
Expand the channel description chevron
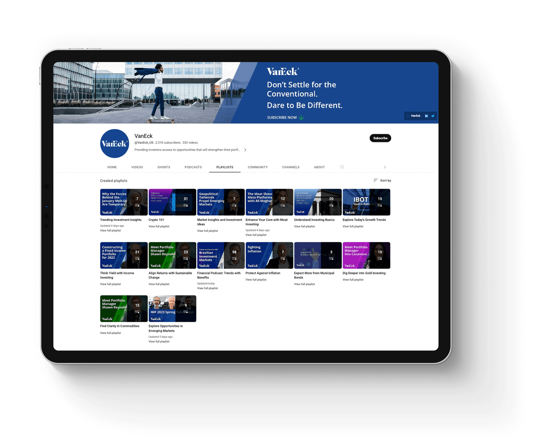click(x=245, y=150)
